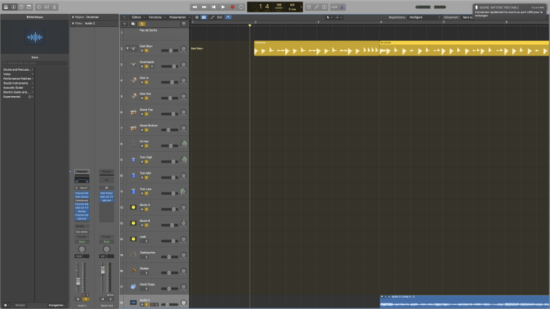Screen dimensions: 550x309
Task: Mute the East Bay+ drummer track
Action: (142, 51)
